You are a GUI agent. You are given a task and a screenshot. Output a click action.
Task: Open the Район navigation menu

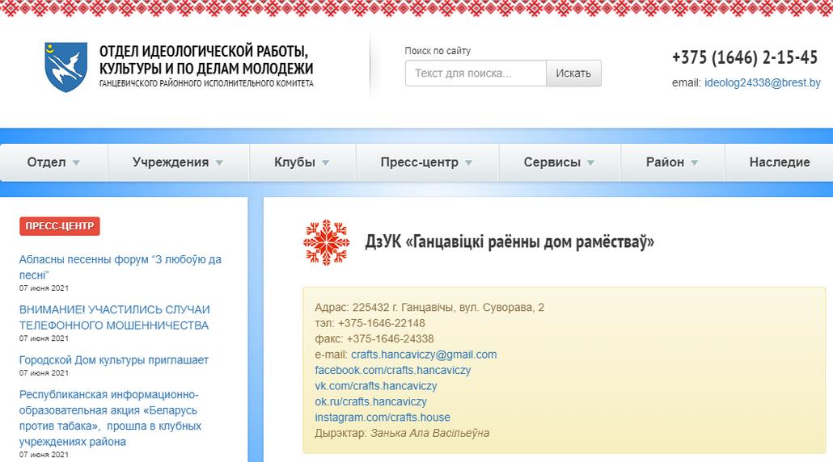point(671,162)
